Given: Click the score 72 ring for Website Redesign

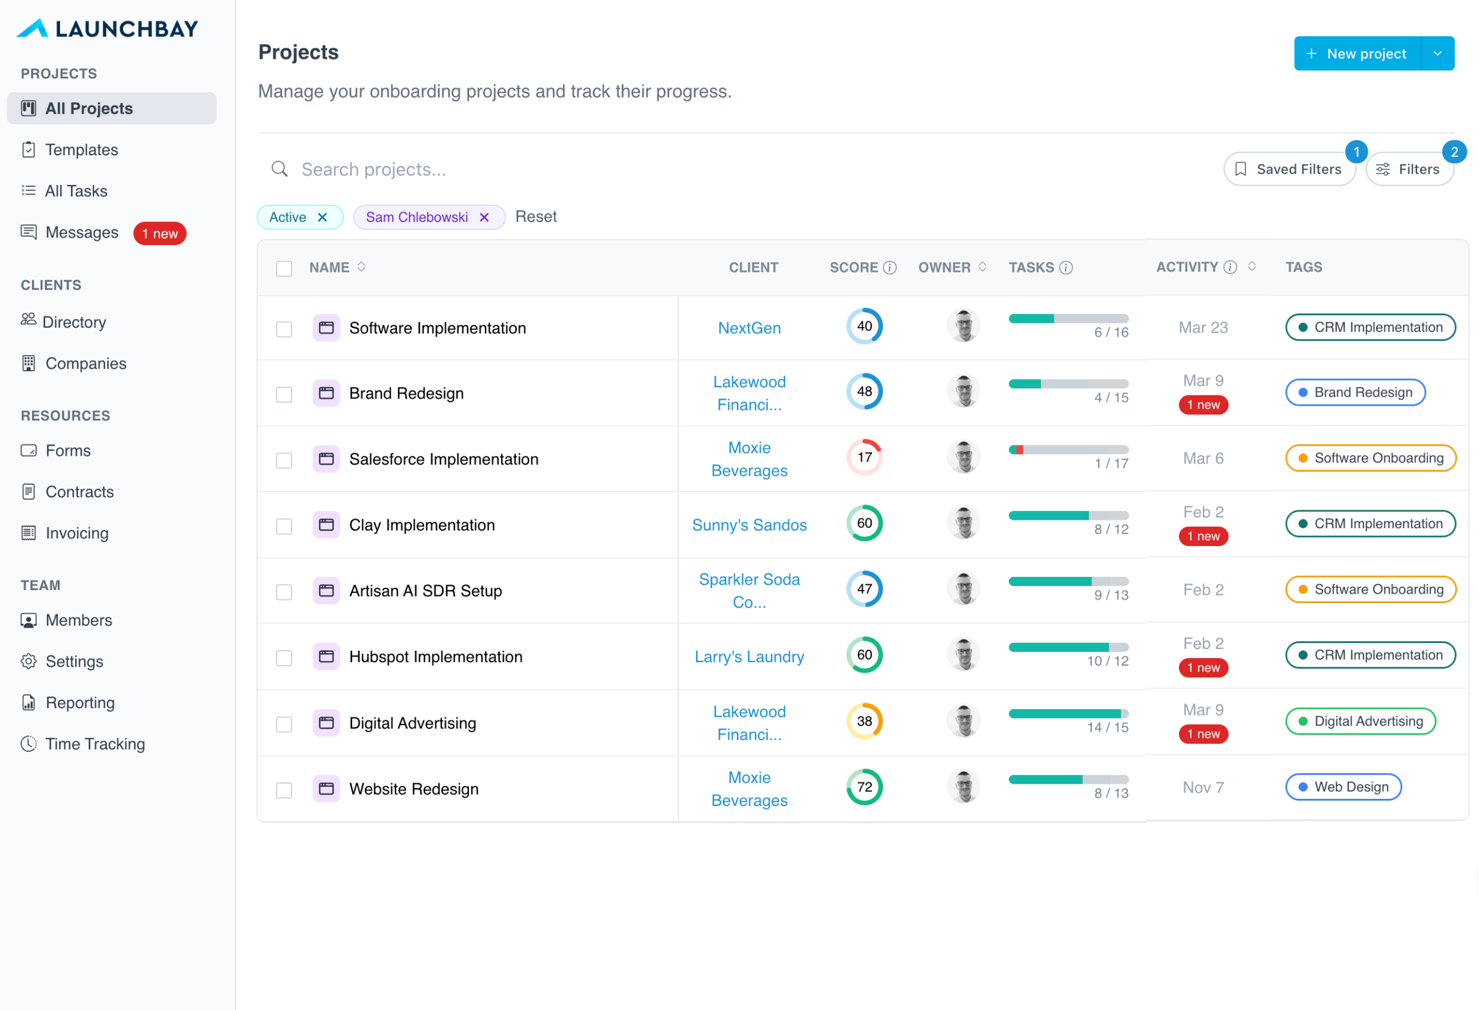Looking at the screenshot, I should tap(864, 788).
